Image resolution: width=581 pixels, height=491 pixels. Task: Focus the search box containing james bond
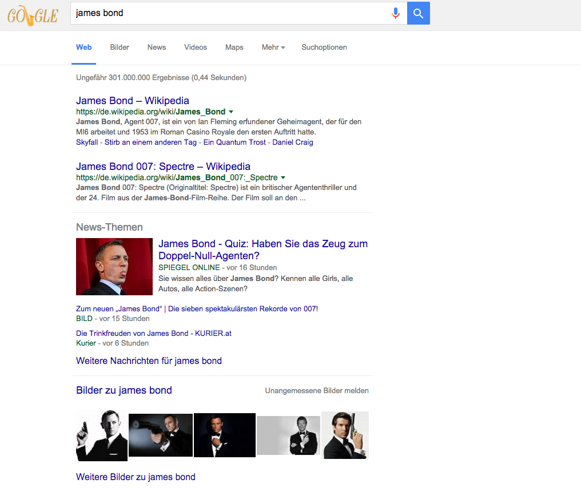[238, 13]
